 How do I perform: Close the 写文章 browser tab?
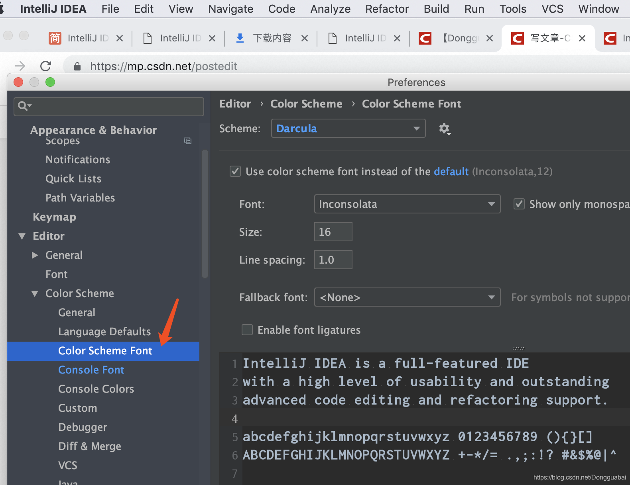[x=582, y=38]
